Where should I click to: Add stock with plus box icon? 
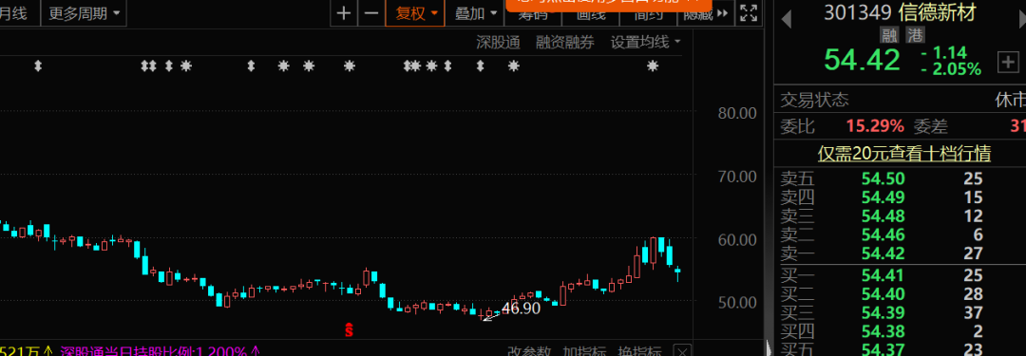[x=1008, y=62]
